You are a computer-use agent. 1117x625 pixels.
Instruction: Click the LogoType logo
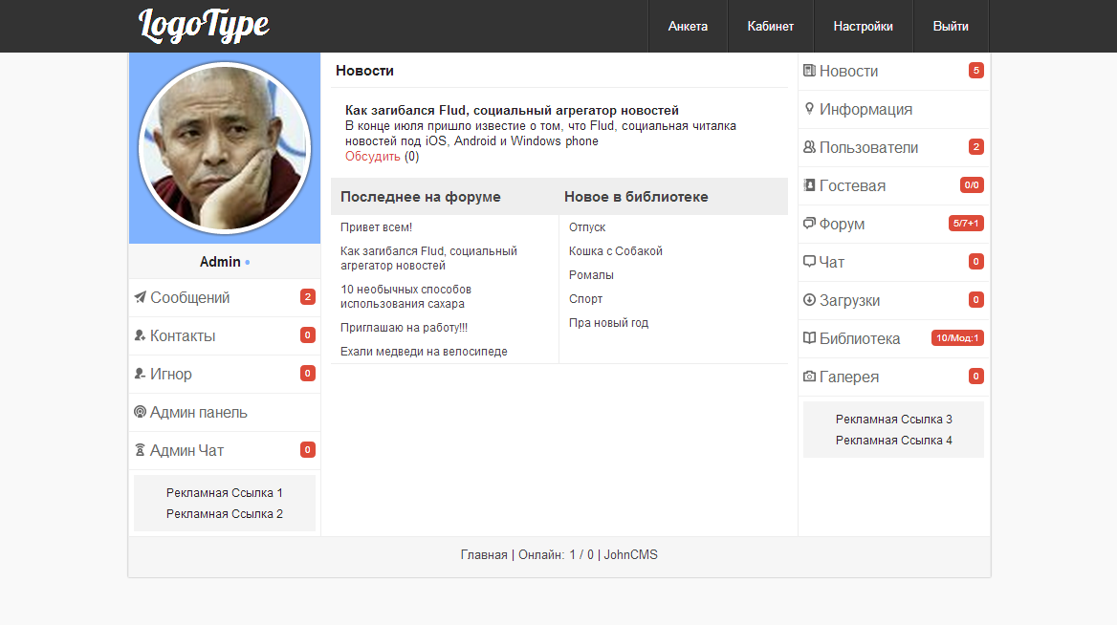tap(204, 26)
